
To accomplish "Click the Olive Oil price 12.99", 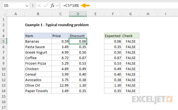I will pyautogui.click(x=61, y=85).
